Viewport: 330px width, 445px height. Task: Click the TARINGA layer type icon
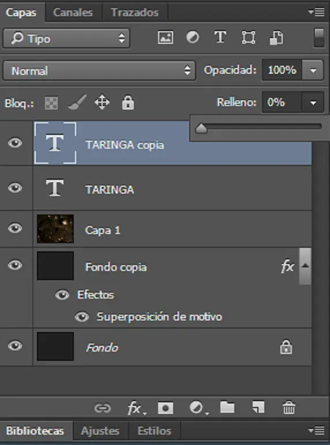(55, 188)
